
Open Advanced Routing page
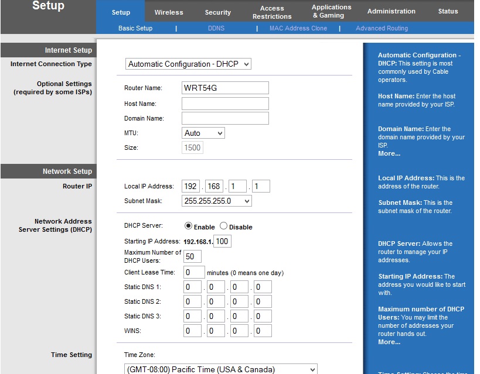click(382, 28)
